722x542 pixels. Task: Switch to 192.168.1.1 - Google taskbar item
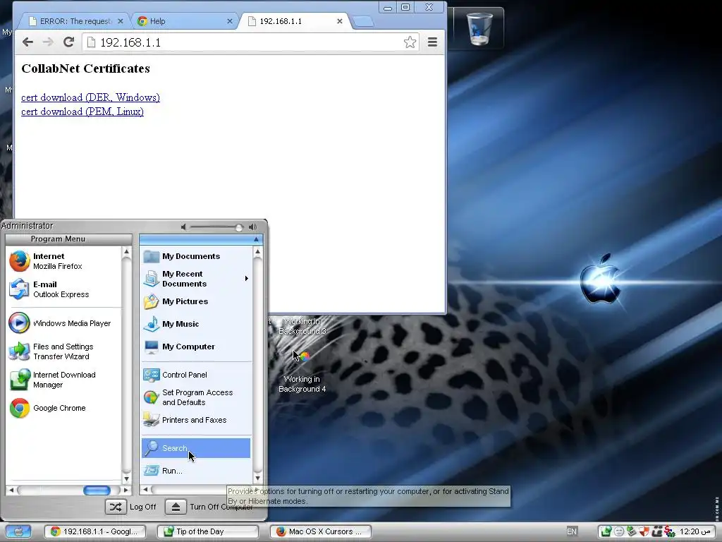coord(95,531)
